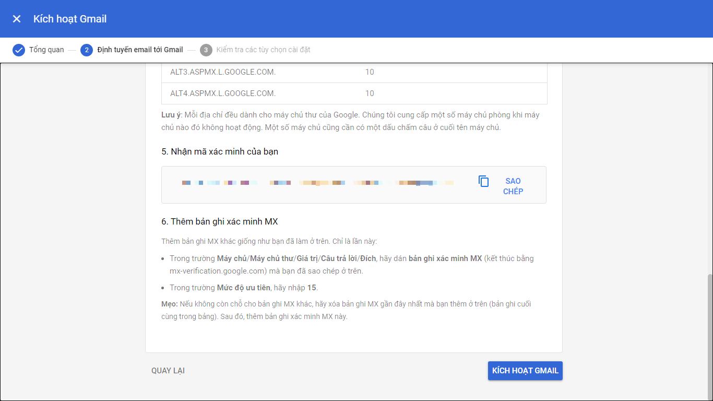Close the Kích hoạt Gmail dialog with X
Image resolution: width=713 pixels, height=401 pixels.
17,19
